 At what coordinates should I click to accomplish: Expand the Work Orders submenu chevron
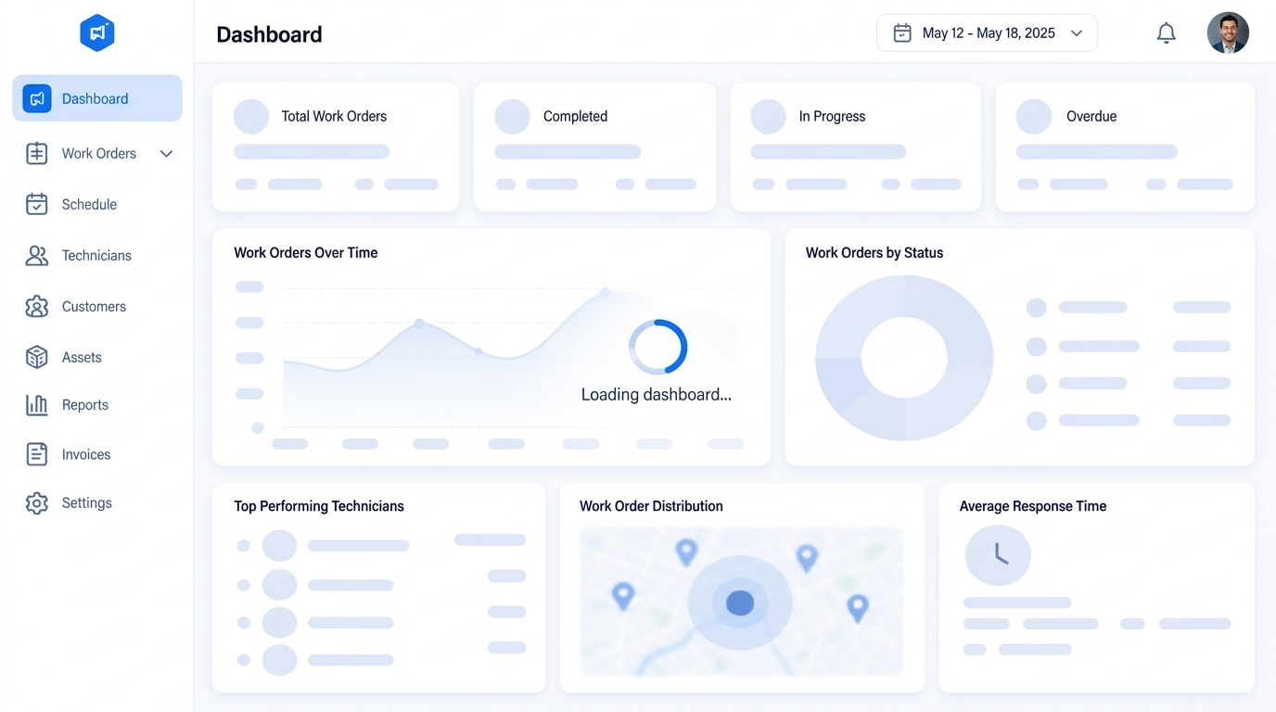click(166, 154)
